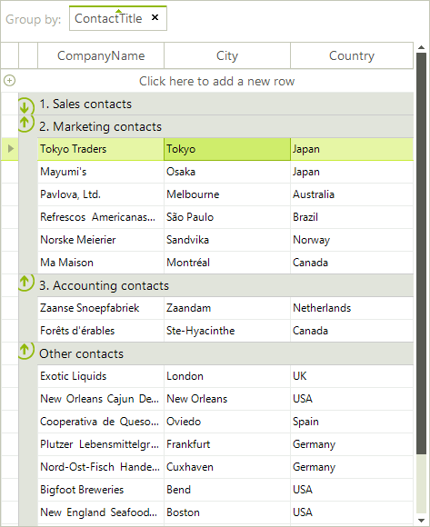Select the Pavlova, Ltd. cell
This screenshot has height=527, width=430.
point(101,194)
